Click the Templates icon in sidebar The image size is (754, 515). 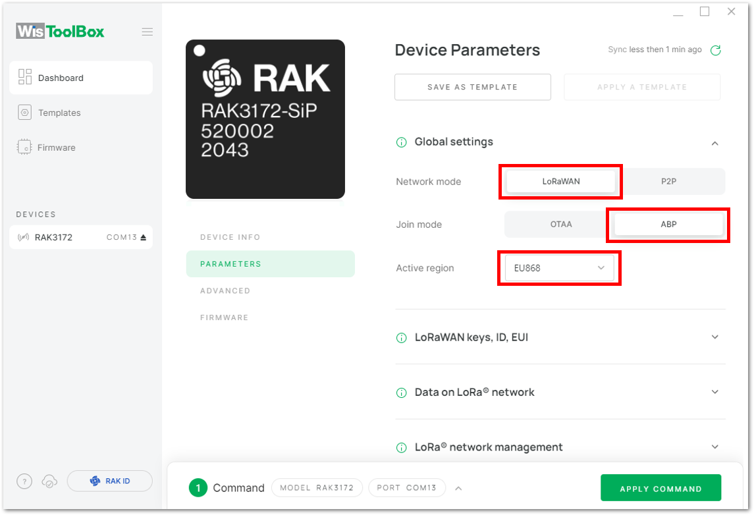pos(24,113)
